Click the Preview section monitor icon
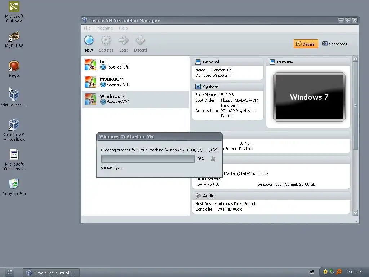 (272, 62)
